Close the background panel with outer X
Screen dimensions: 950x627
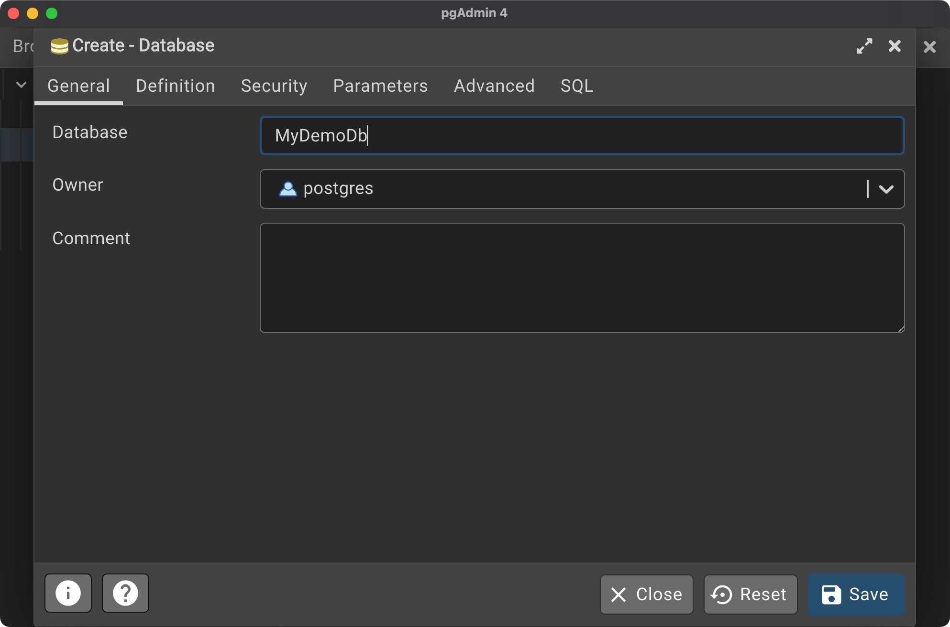point(929,47)
